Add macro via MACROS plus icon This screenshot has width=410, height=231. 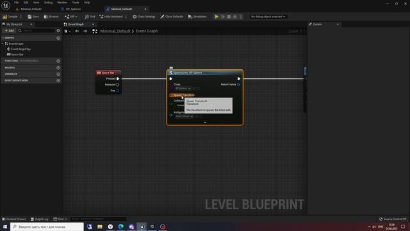pyautogui.click(x=58, y=67)
